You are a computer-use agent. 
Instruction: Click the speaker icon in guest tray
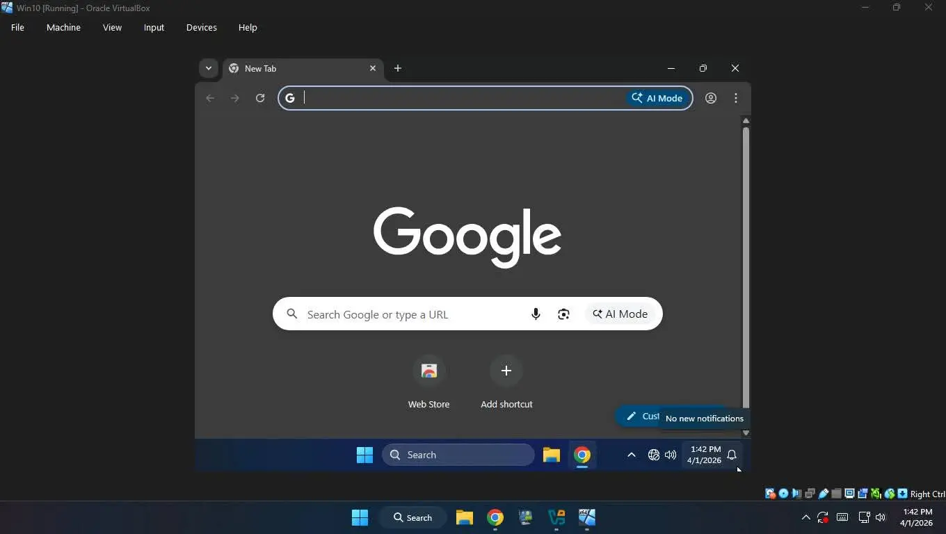tap(671, 455)
